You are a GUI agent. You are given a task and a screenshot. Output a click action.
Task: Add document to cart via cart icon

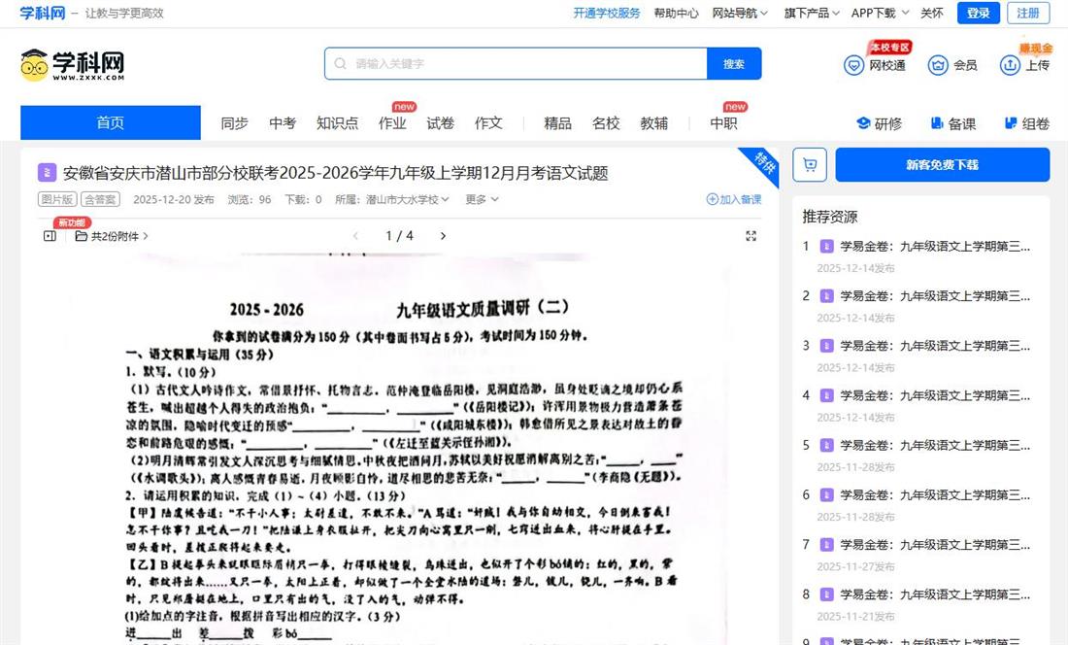click(x=810, y=165)
